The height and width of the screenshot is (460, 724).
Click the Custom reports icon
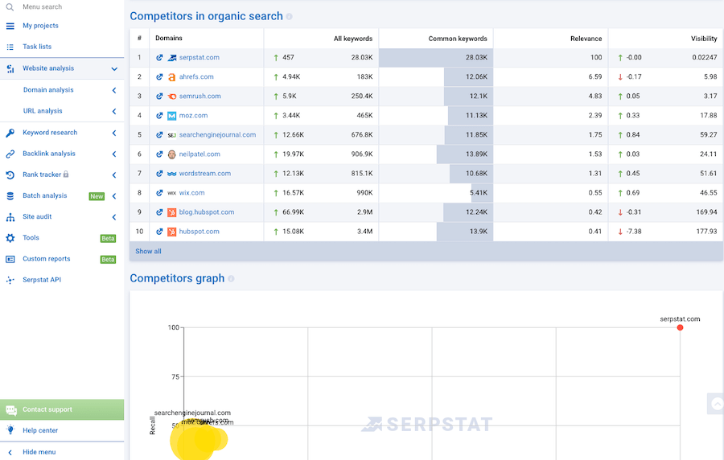tap(10, 259)
